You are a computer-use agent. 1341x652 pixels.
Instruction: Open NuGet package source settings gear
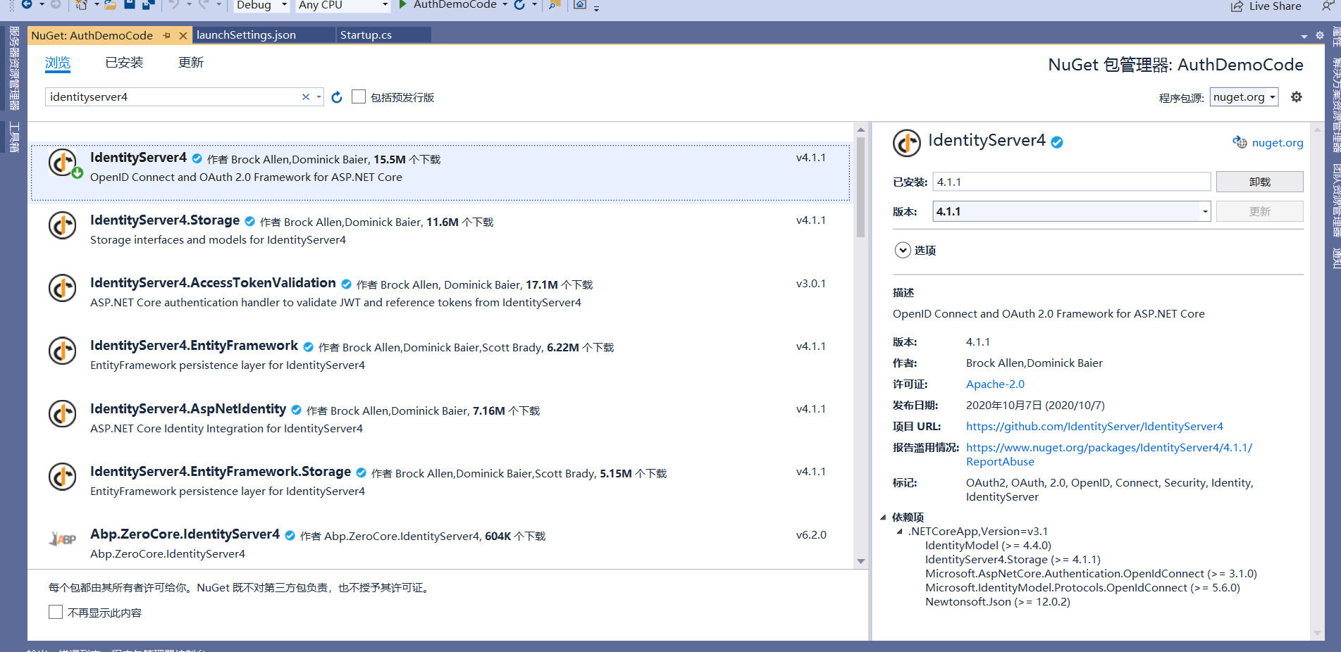pos(1297,97)
